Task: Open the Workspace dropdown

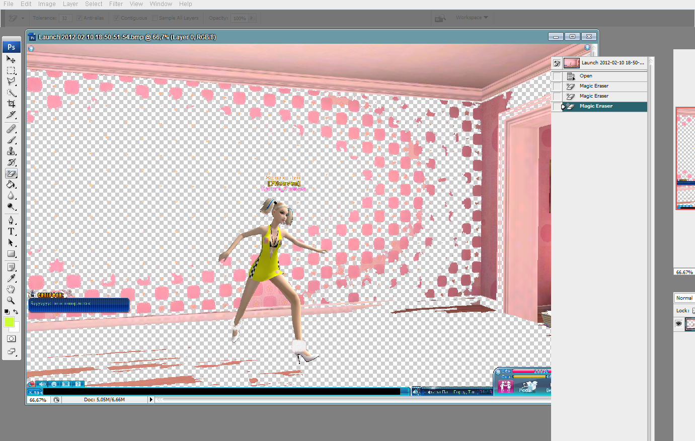Action: [472, 18]
